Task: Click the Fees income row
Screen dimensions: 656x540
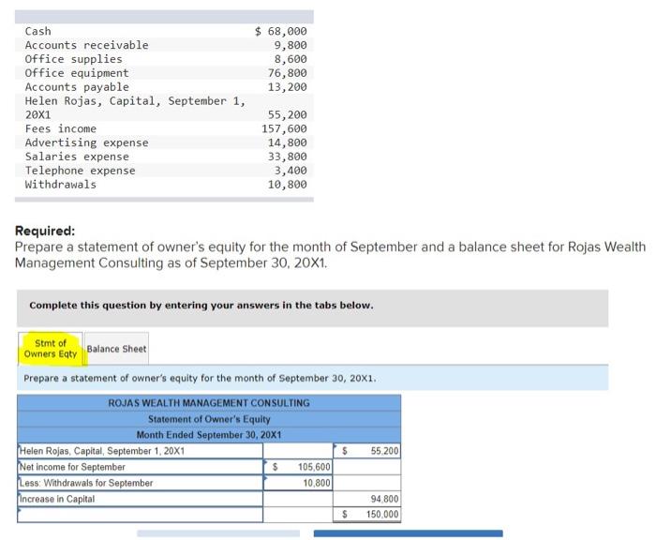Action: point(164,128)
